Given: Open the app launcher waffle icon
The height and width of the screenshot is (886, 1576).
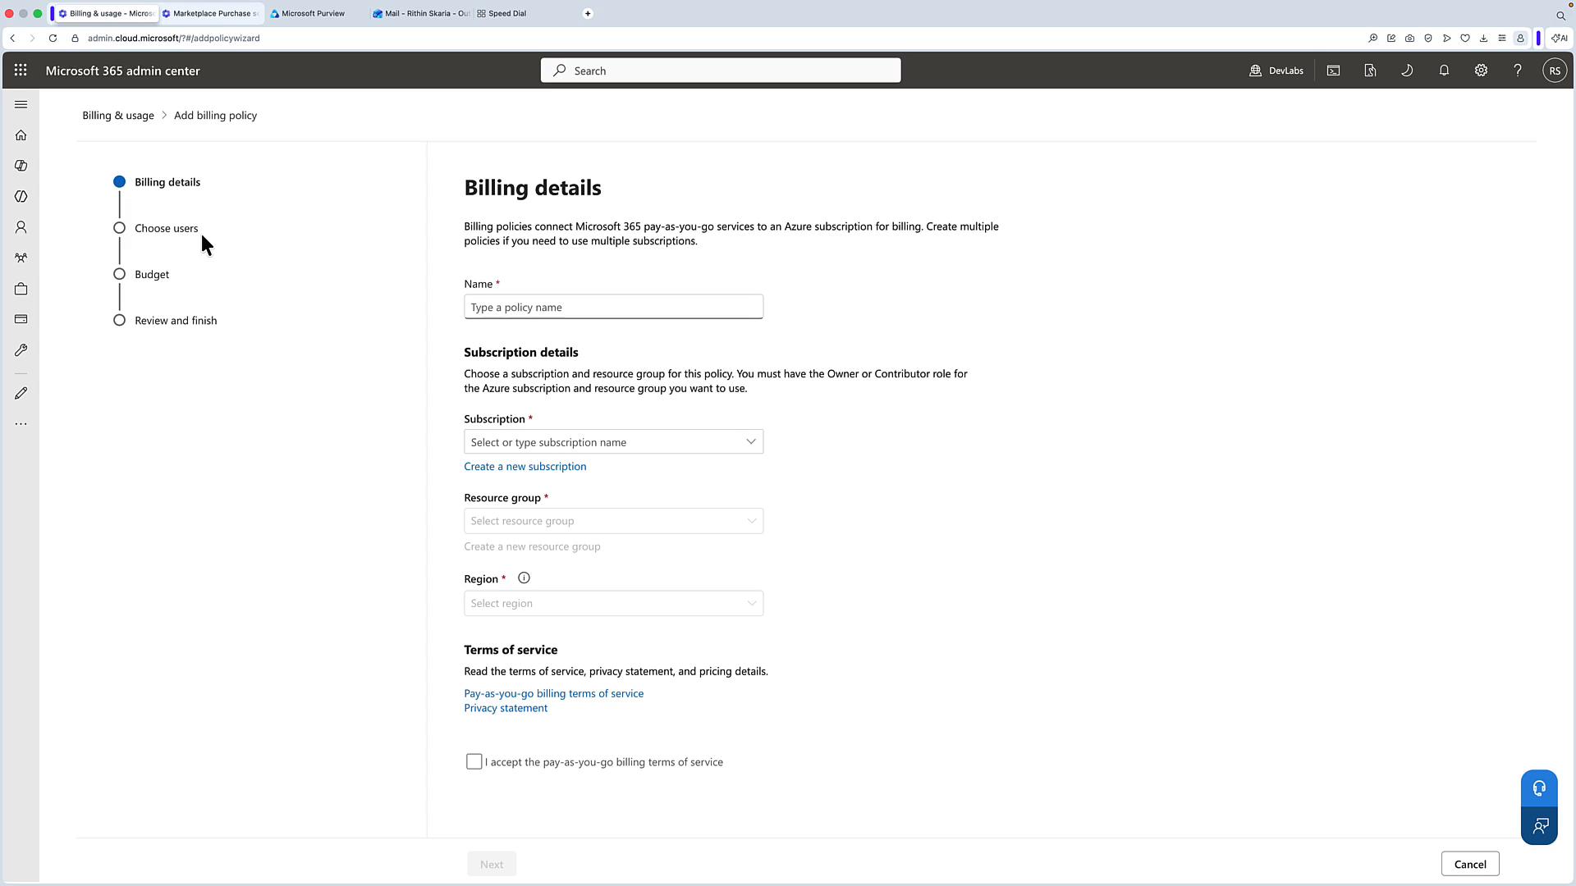Looking at the screenshot, I should coord(21,71).
